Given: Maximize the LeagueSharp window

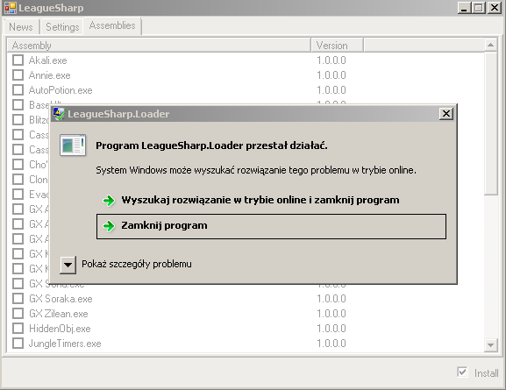Looking at the screenshot, I should coord(479,8).
